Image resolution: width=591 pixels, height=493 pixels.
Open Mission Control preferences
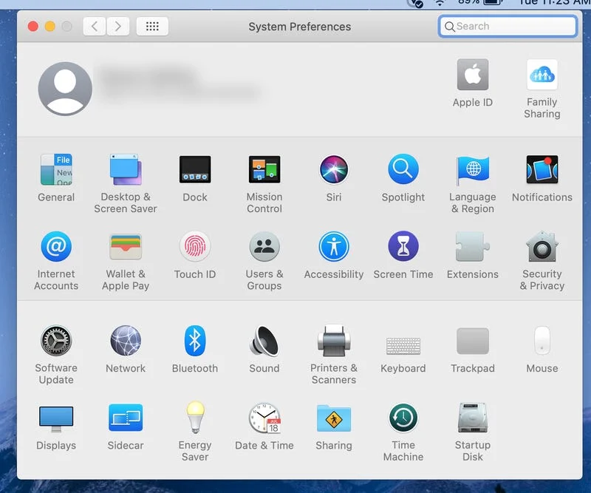pyautogui.click(x=264, y=170)
